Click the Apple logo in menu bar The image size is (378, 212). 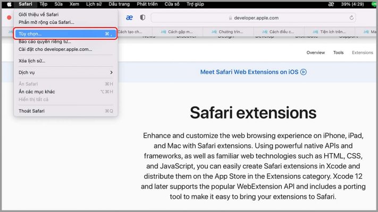coord(9,4)
